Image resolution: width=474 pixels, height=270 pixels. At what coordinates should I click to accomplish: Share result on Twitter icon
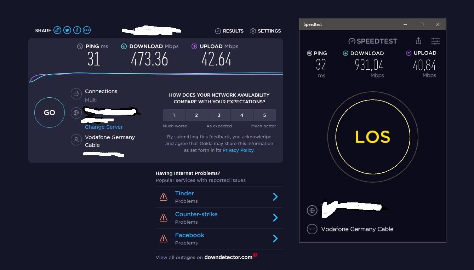coord(67,30)
